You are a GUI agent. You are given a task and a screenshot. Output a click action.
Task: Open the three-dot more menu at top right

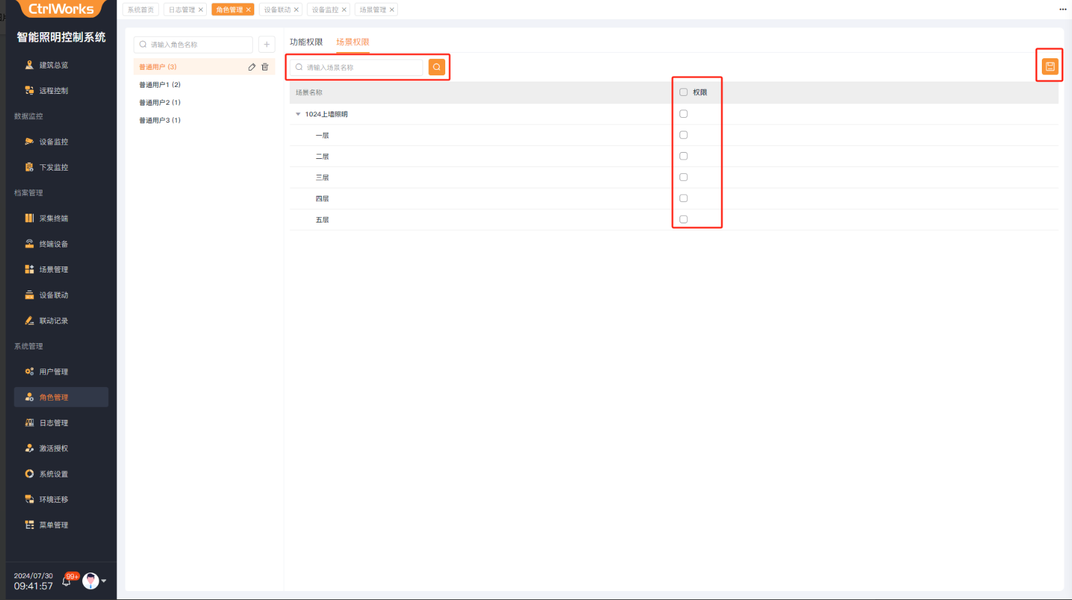(x=1062, y=10)
